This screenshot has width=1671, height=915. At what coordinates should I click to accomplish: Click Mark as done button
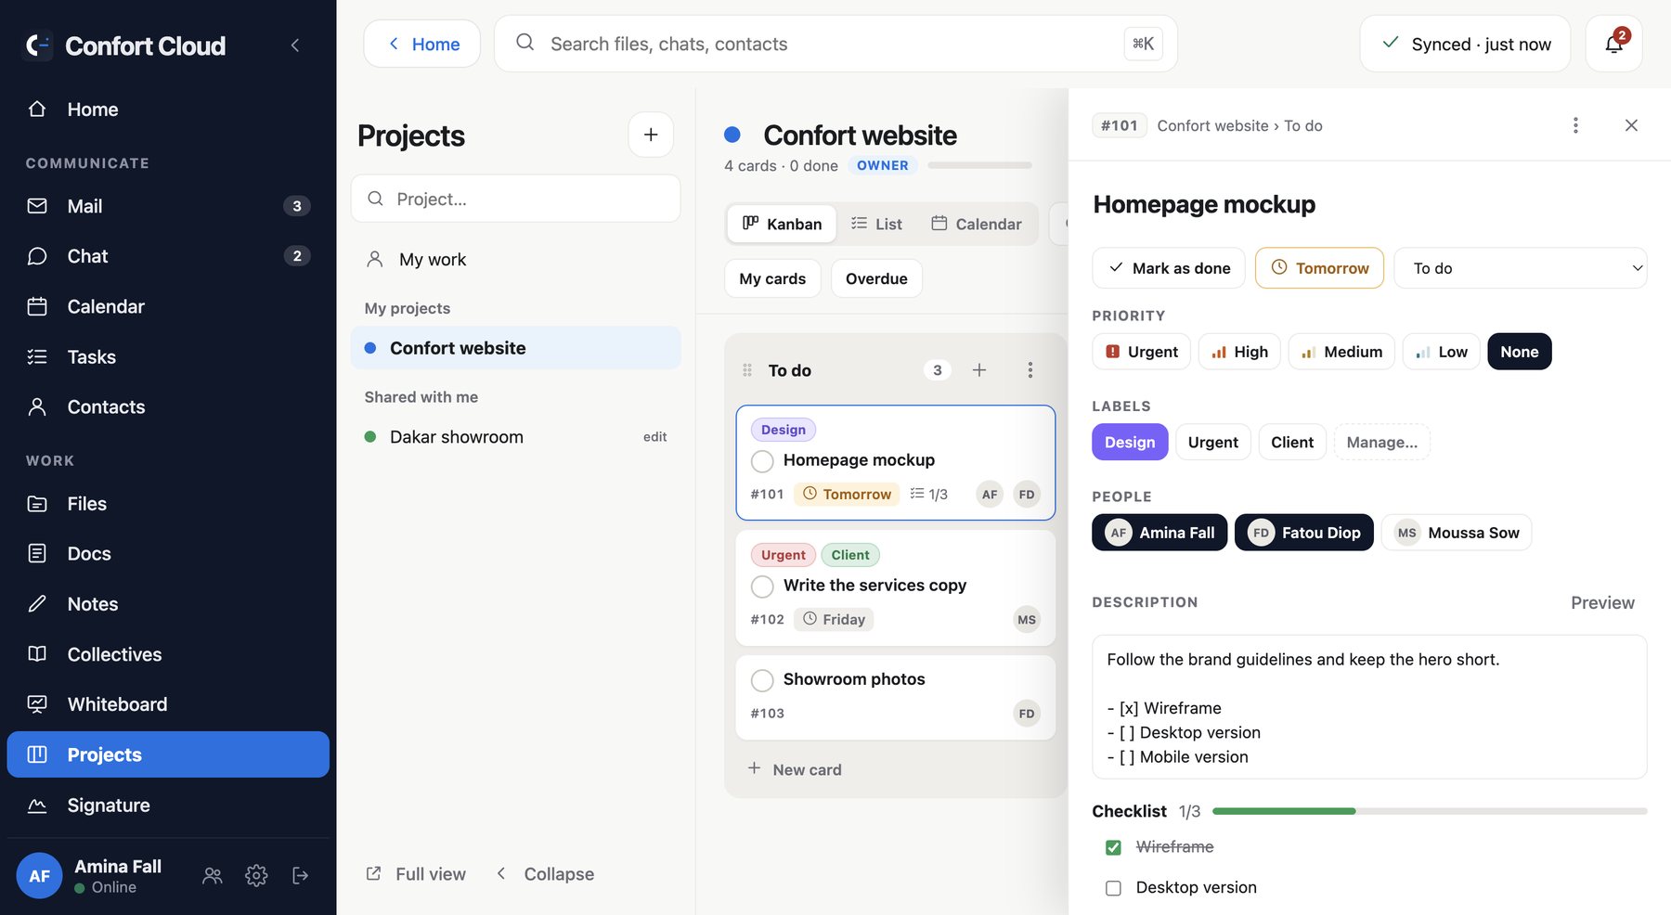(x=1169, y=268)
